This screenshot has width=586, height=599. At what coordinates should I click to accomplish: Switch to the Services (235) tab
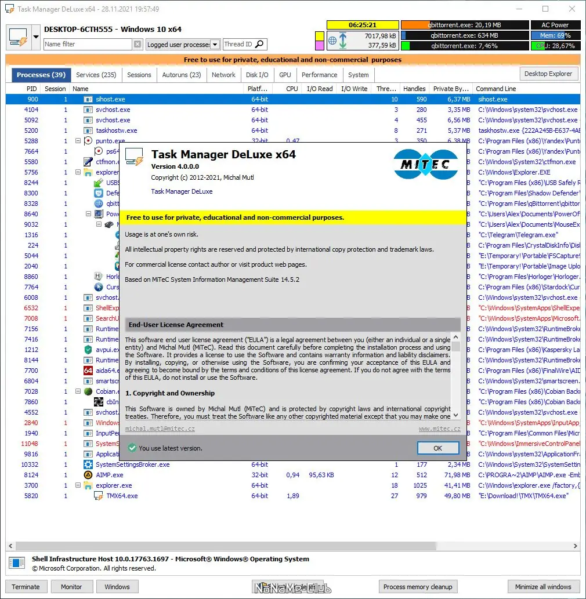click(x=96, y=75)
